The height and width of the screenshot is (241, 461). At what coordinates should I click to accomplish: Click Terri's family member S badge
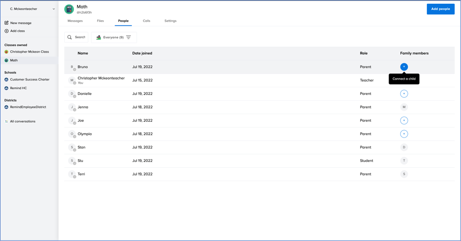[404, 174]
